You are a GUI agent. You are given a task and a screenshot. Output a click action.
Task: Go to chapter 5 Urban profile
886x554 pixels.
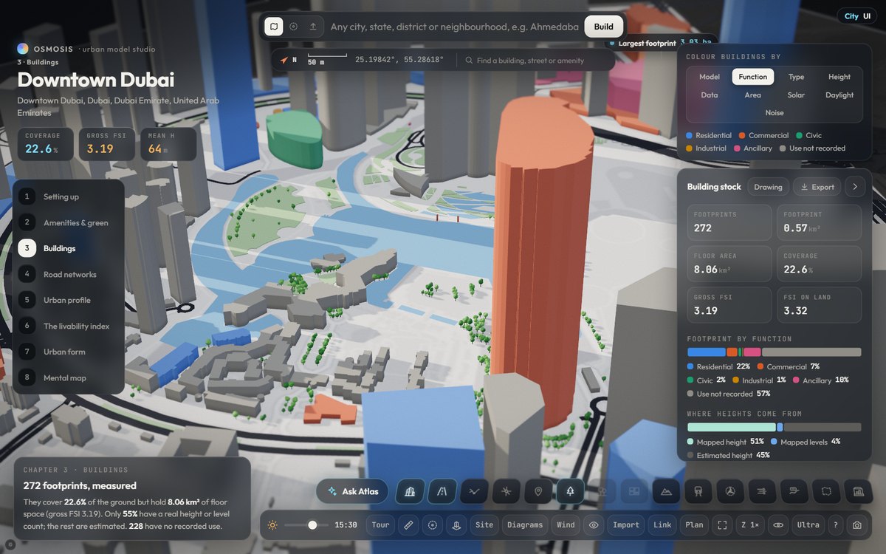point(69,300)
